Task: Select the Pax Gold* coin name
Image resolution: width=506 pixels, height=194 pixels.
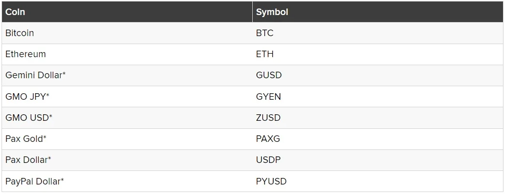Action: pyautogui.click(x=26, y=139)
